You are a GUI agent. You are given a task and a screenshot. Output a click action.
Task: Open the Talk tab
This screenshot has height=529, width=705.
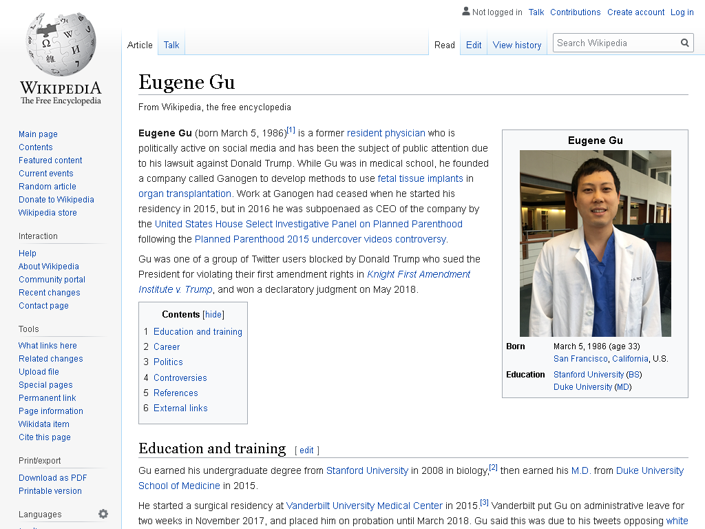tap(171, 45)
